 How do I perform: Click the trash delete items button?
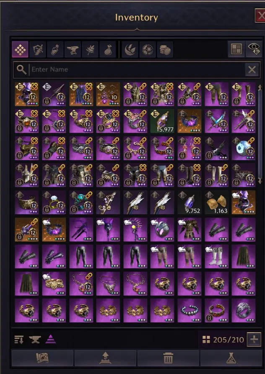[x=168, y=358]
